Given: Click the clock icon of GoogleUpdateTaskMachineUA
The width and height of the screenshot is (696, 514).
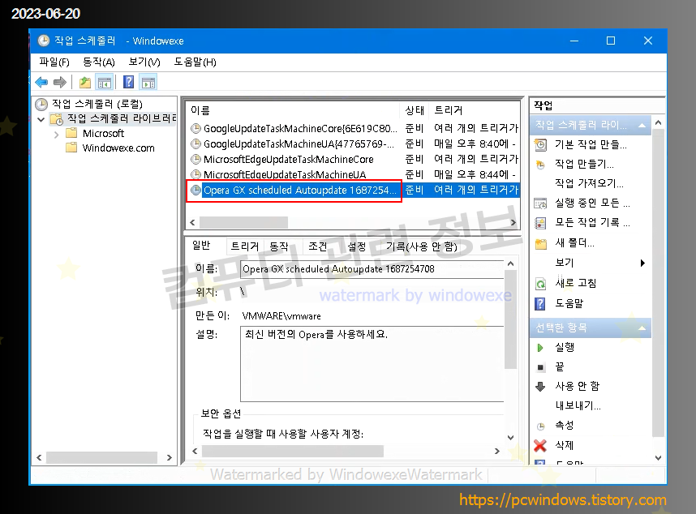Looking at the screenshot, I should coord(195,143).
